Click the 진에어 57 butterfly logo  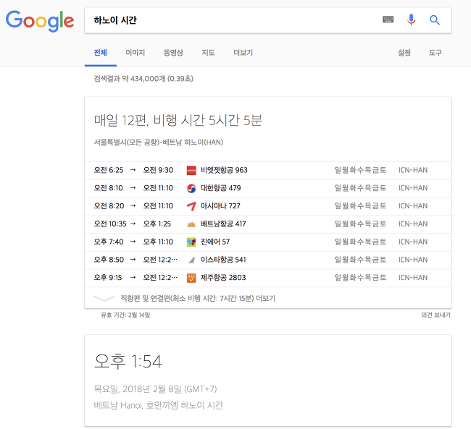click(191, 242)
